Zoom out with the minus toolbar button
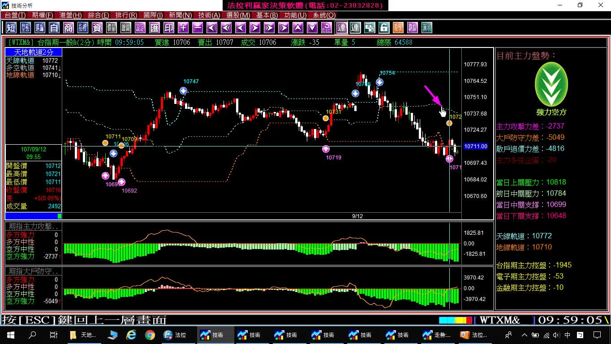 (198, 28)
